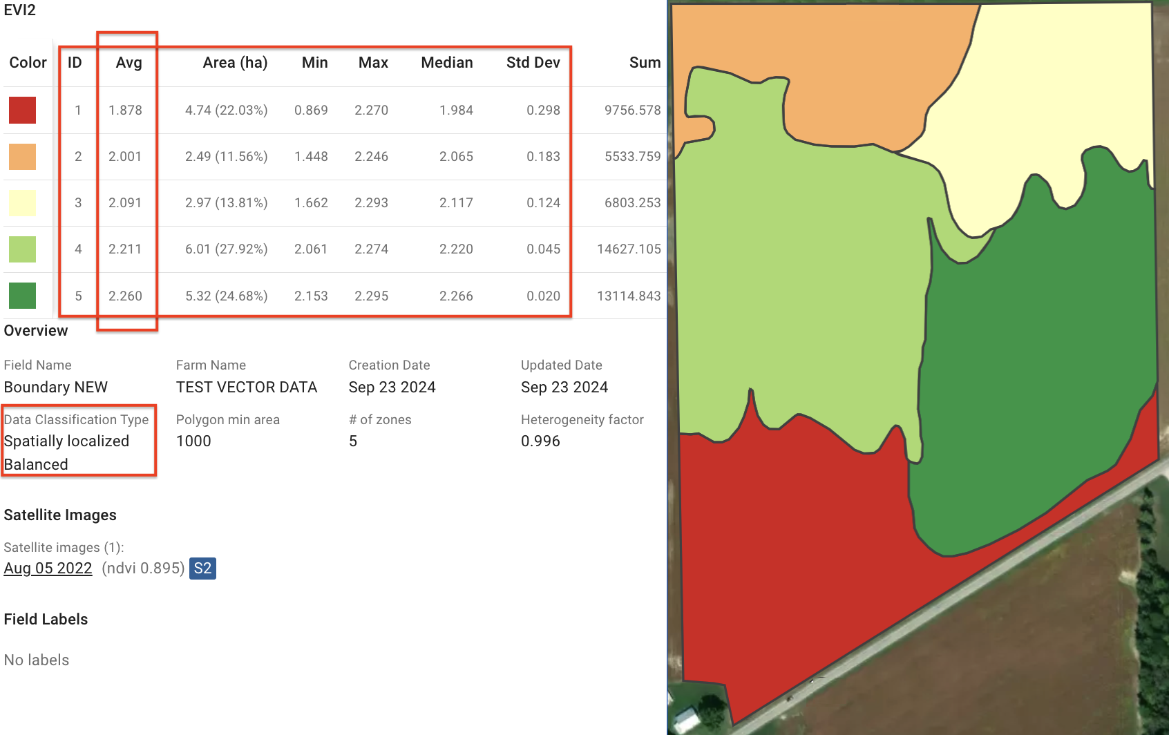This screenshot has height=735, width=1169.
Task: Click the zone 1 average value 1.878
Action: (125, 111)
